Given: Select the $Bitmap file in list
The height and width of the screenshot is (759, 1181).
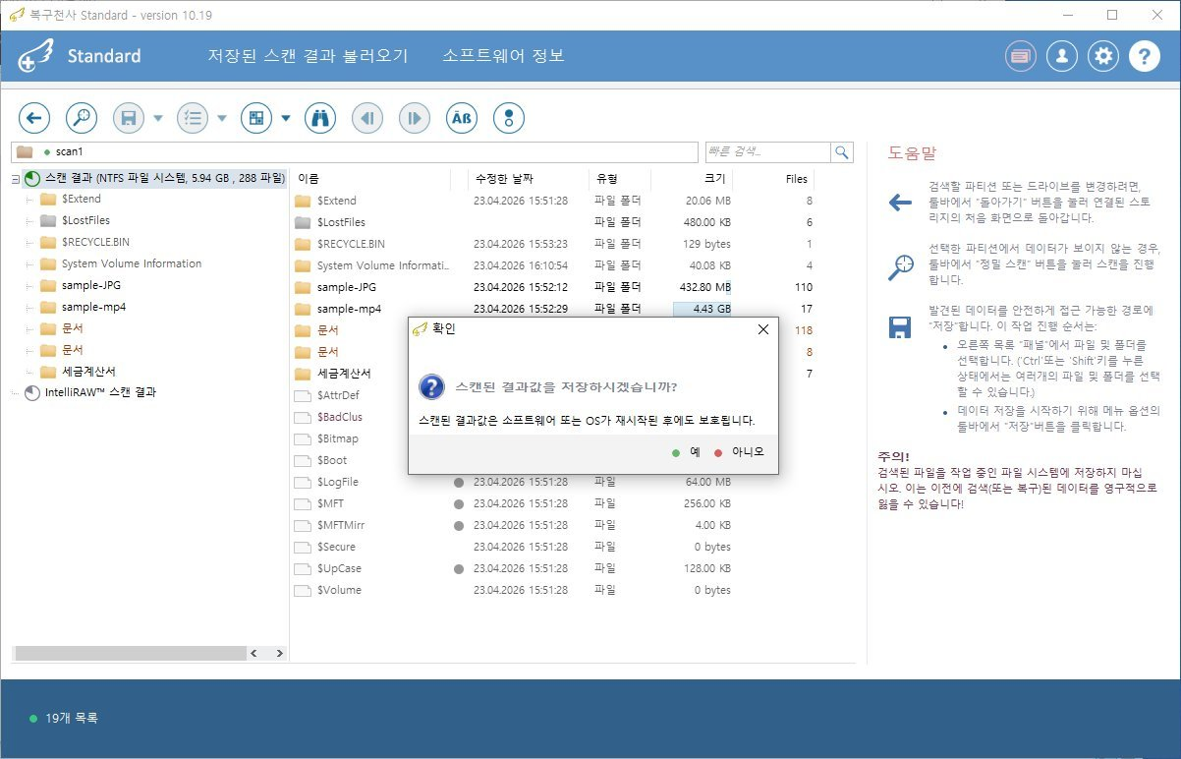Looking at the screenshot, I should (337, 438).
